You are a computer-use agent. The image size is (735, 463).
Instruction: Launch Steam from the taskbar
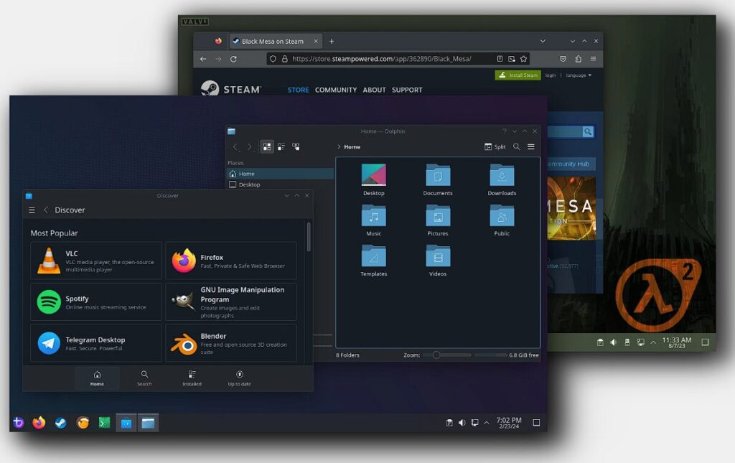pyautogui.click(x=61, y=423)
